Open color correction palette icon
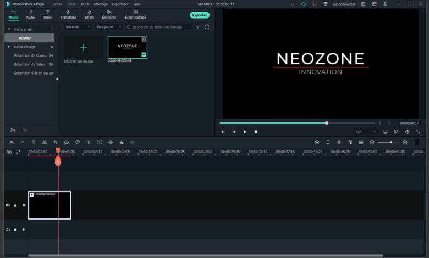The width and height of the screenshot is (429, 258). [78, 142]
